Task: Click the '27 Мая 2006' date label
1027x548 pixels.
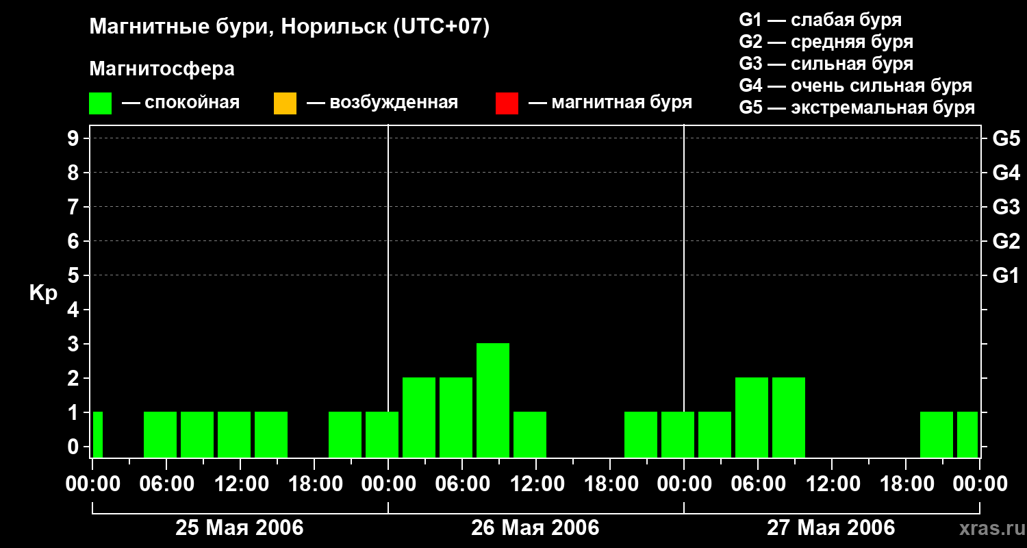Action: click(x=831, y=527)
